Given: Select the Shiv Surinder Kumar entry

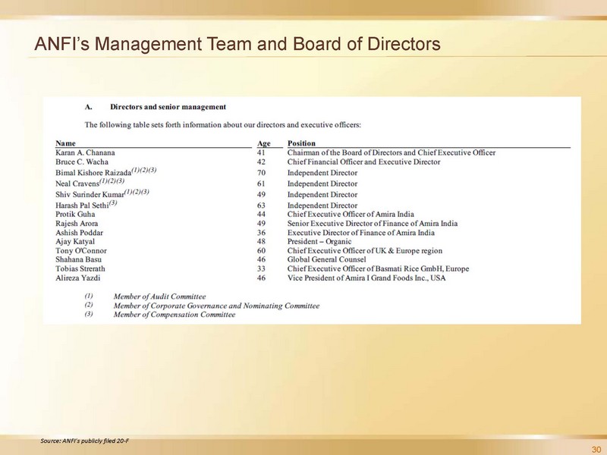Looking at the screenshot, I should 90,194.
